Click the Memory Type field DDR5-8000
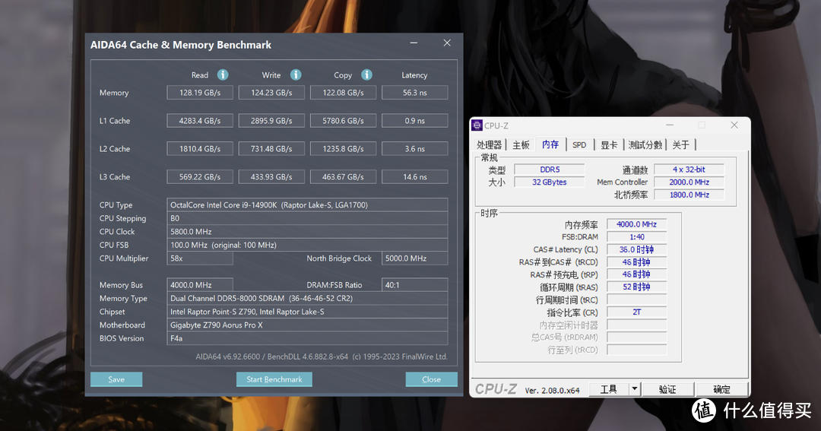The height and width of the screenshot is (431, 821). pyautogui.click(x=307, y=299)
